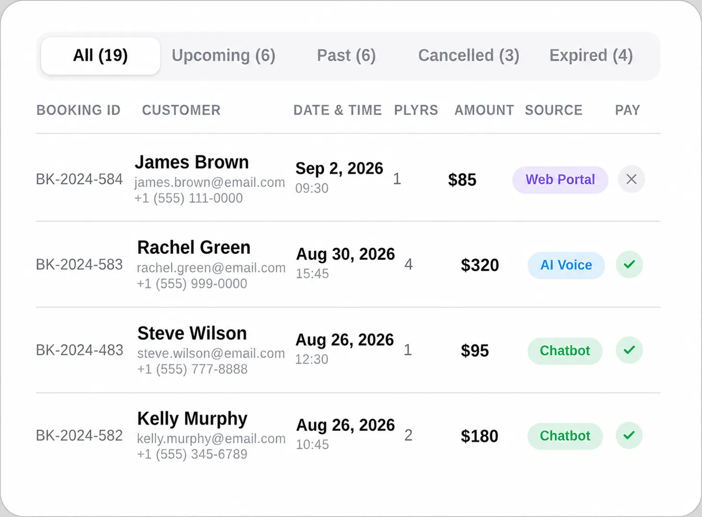Click the PLYRS column header
The width and height of the screenshot is (702, 517).
point(416,111)
